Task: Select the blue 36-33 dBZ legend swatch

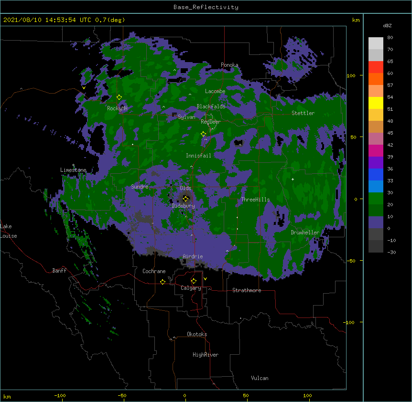Action: tap(376, 174)
